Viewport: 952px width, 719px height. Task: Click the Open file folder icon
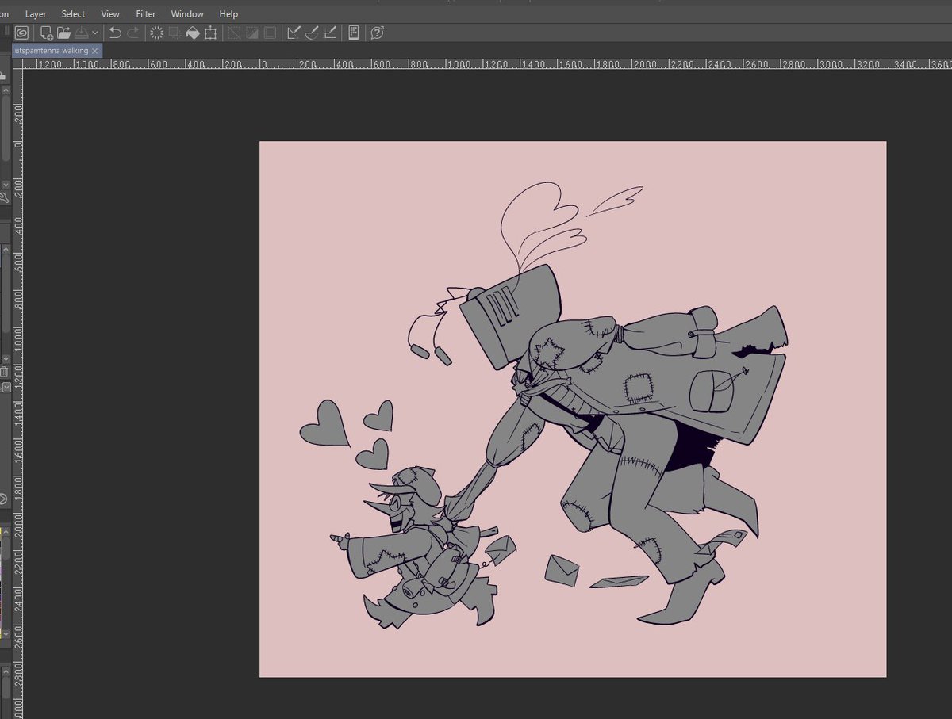pyautogui.click(x=63, y=33)
